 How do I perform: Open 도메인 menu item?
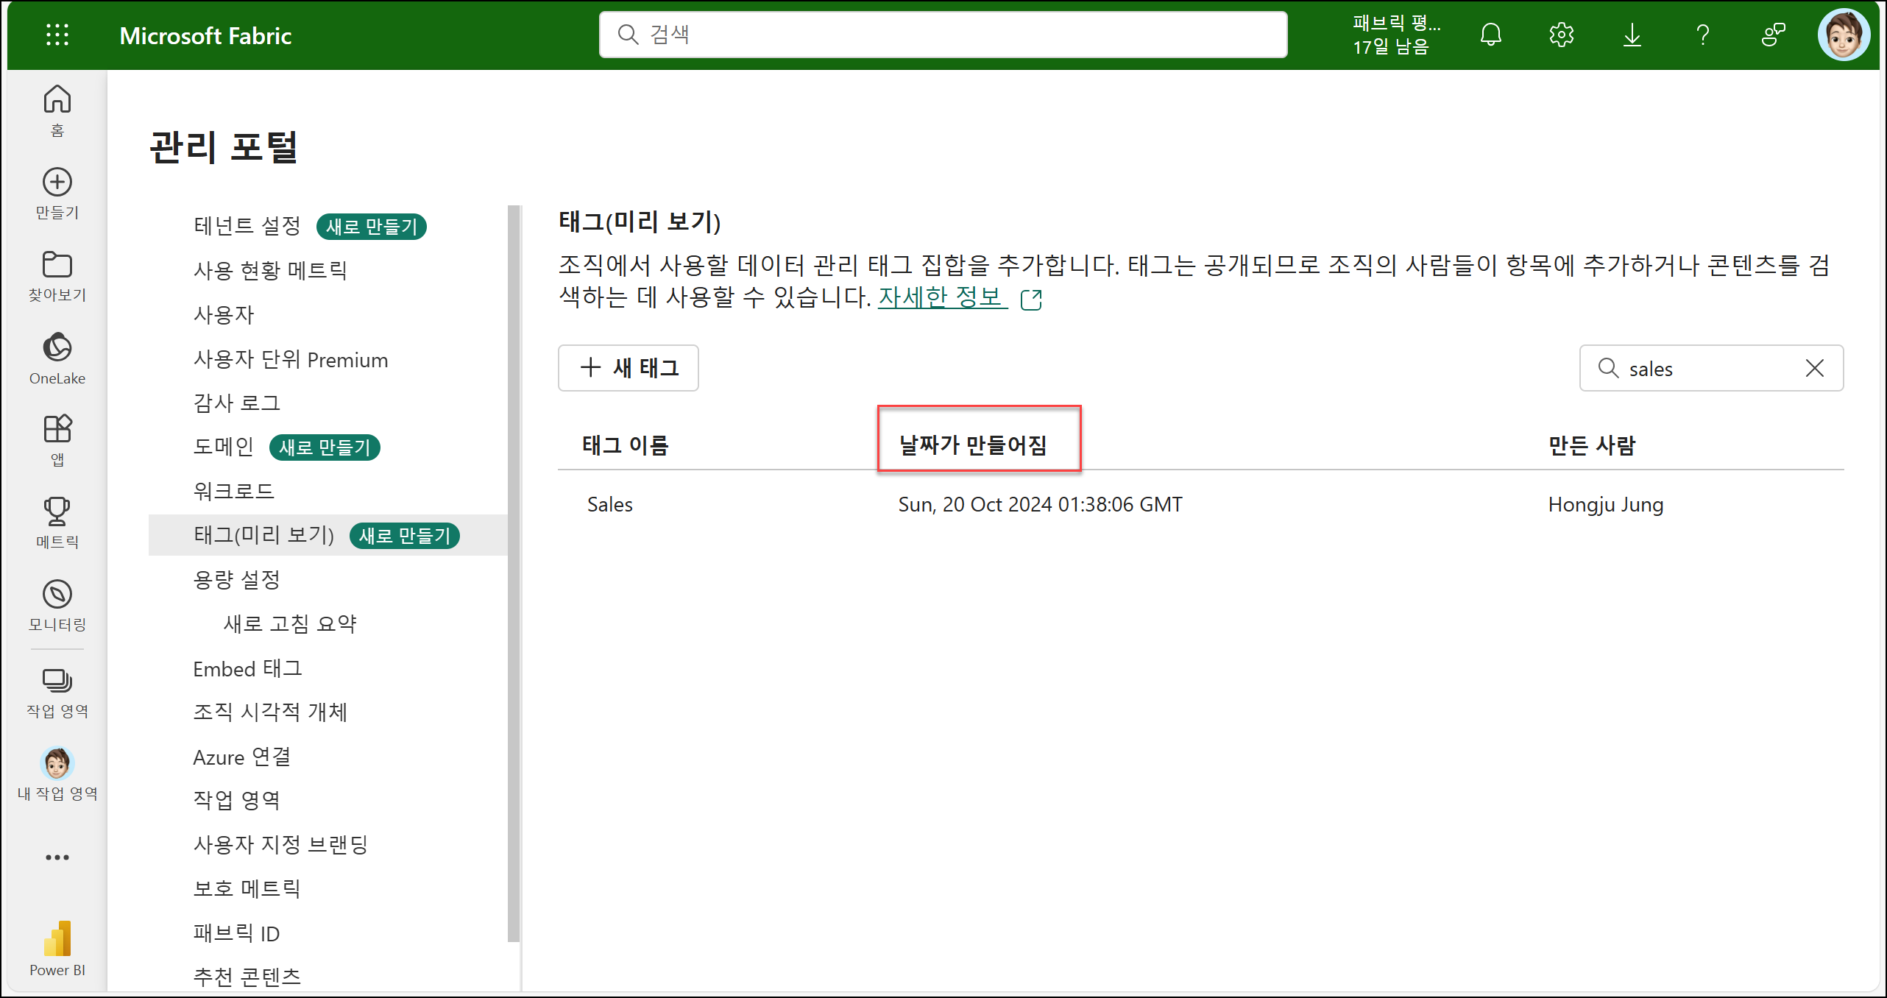pyautogui.click(x=223, y=447)
